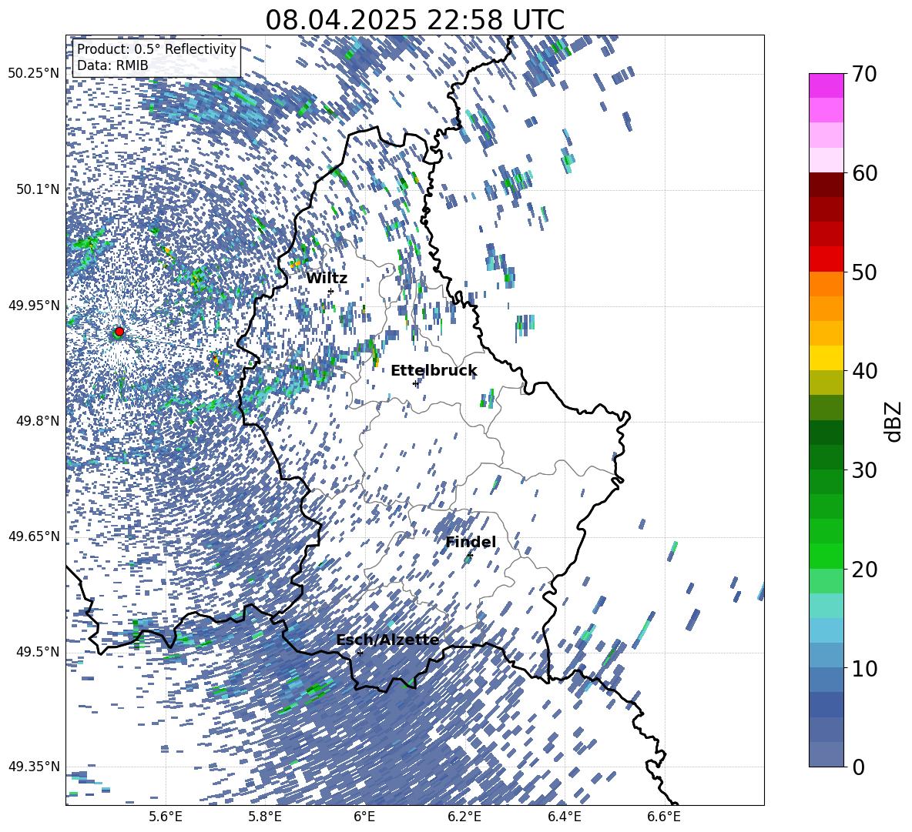
Task: Click the colorbar value 50
Action: pyautogui.click(x=865, y=272)
